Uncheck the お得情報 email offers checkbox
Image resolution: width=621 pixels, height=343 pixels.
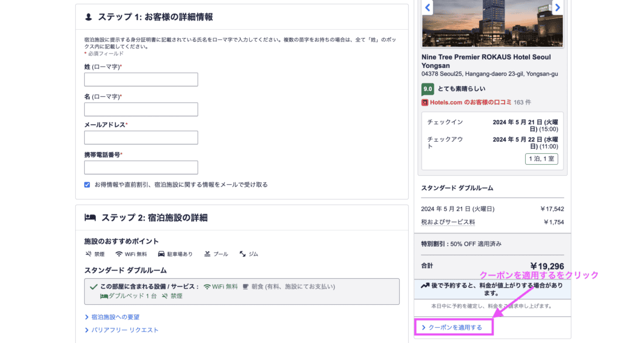pyautogui.click(x=88, y=185)
